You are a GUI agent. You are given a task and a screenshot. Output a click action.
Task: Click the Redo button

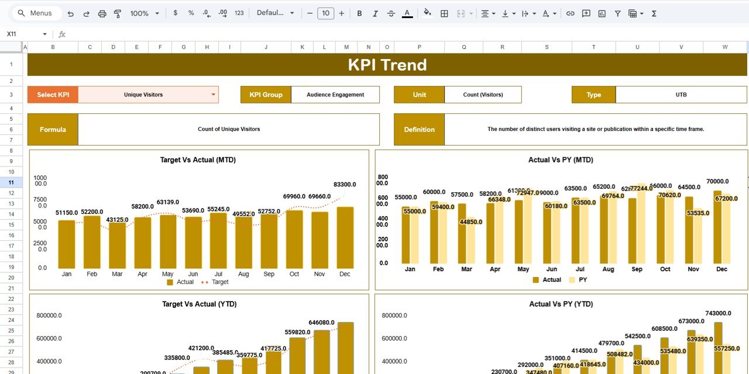pos(86,13)
